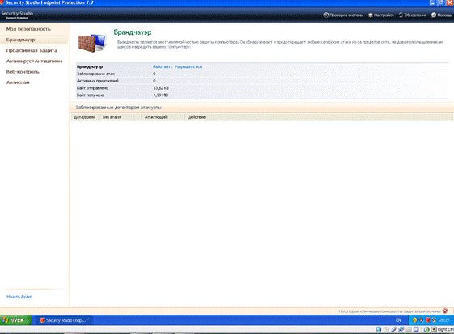Click the Байт отправлено value 13,62 KB

[x=161, y=88]
